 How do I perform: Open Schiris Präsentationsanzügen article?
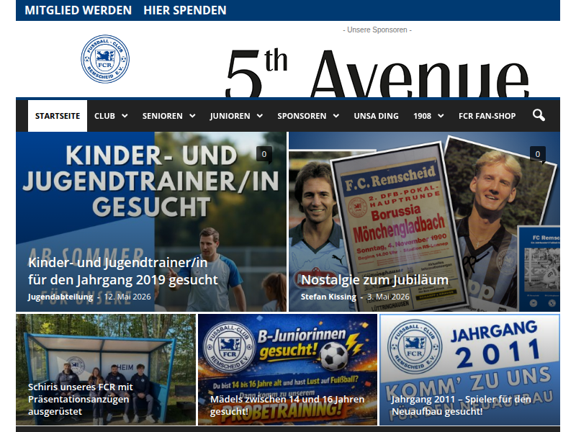coord(81,399)
